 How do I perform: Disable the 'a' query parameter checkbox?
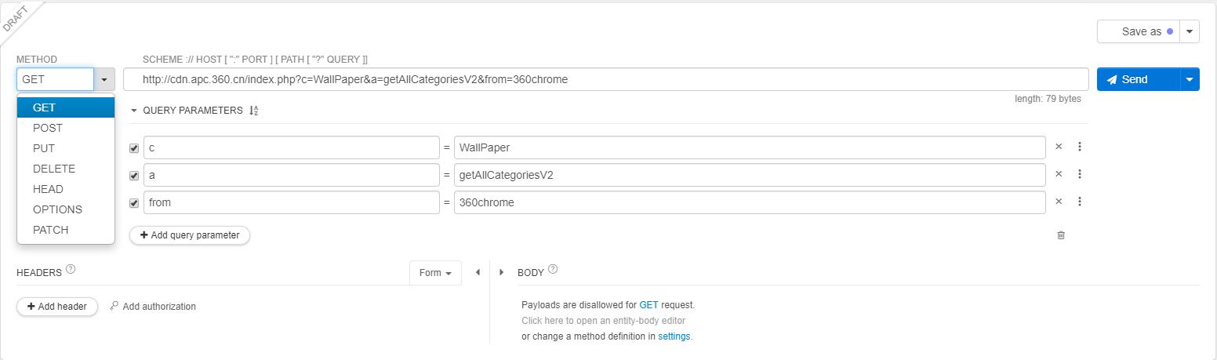click(134, 176)
